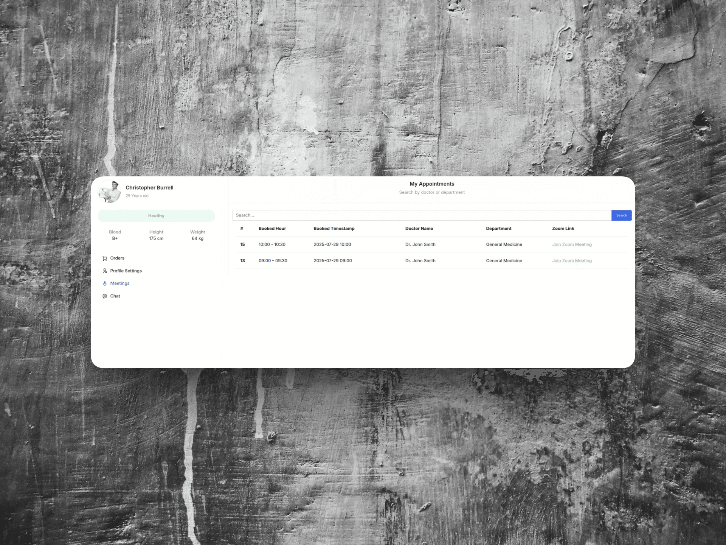Click the Booked Timestamp column header
The image size is (726, 545).
pyautogui.click(x=334, y=228)
